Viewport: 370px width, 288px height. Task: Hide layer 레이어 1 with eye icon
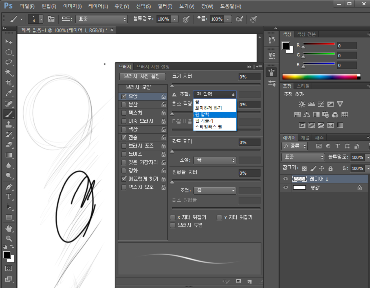(286, 179)
